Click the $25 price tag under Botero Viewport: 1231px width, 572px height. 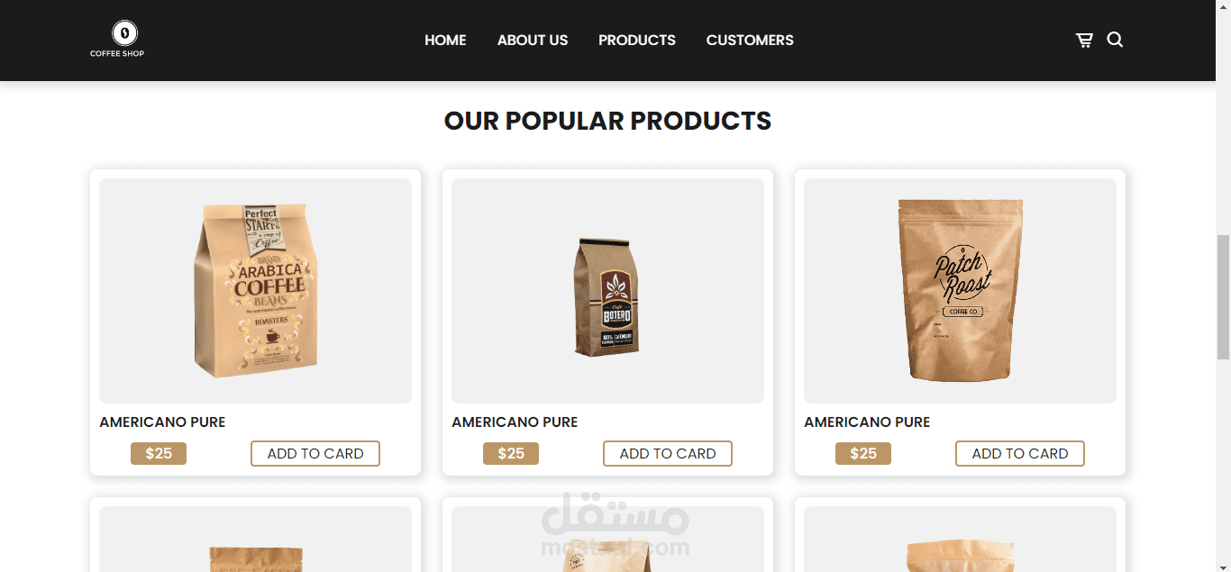coord(511,453)
